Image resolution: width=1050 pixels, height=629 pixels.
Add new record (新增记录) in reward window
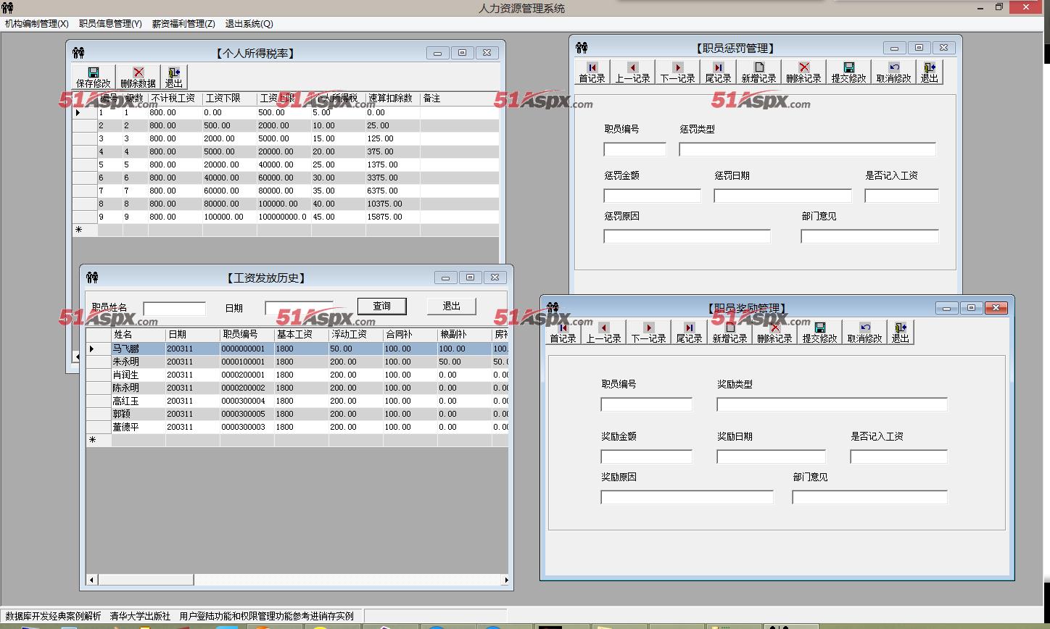[x=729, y=333]
